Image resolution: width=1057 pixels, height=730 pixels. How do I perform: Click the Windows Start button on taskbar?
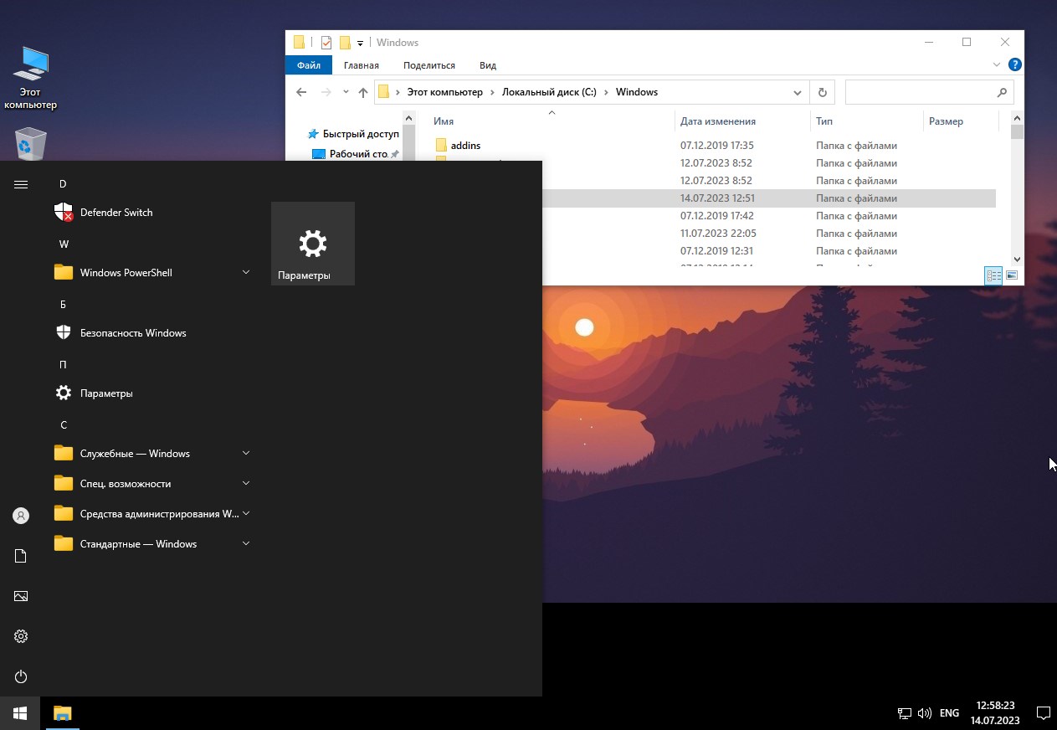click(x=20, y=713)
